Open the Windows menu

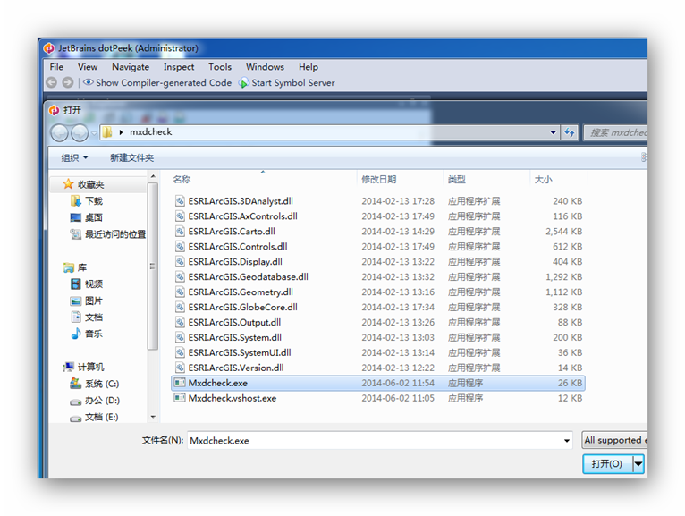(x=265, y=67)
